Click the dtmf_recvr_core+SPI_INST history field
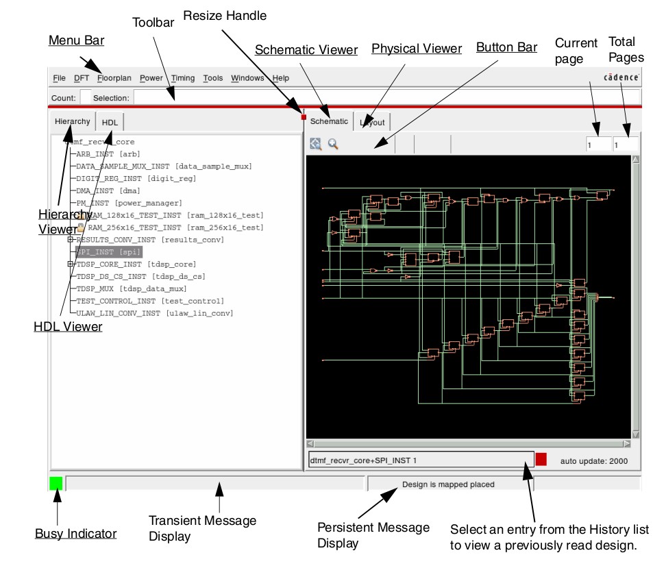The width and height of the screenshot is (666, 579). [421, 460]
